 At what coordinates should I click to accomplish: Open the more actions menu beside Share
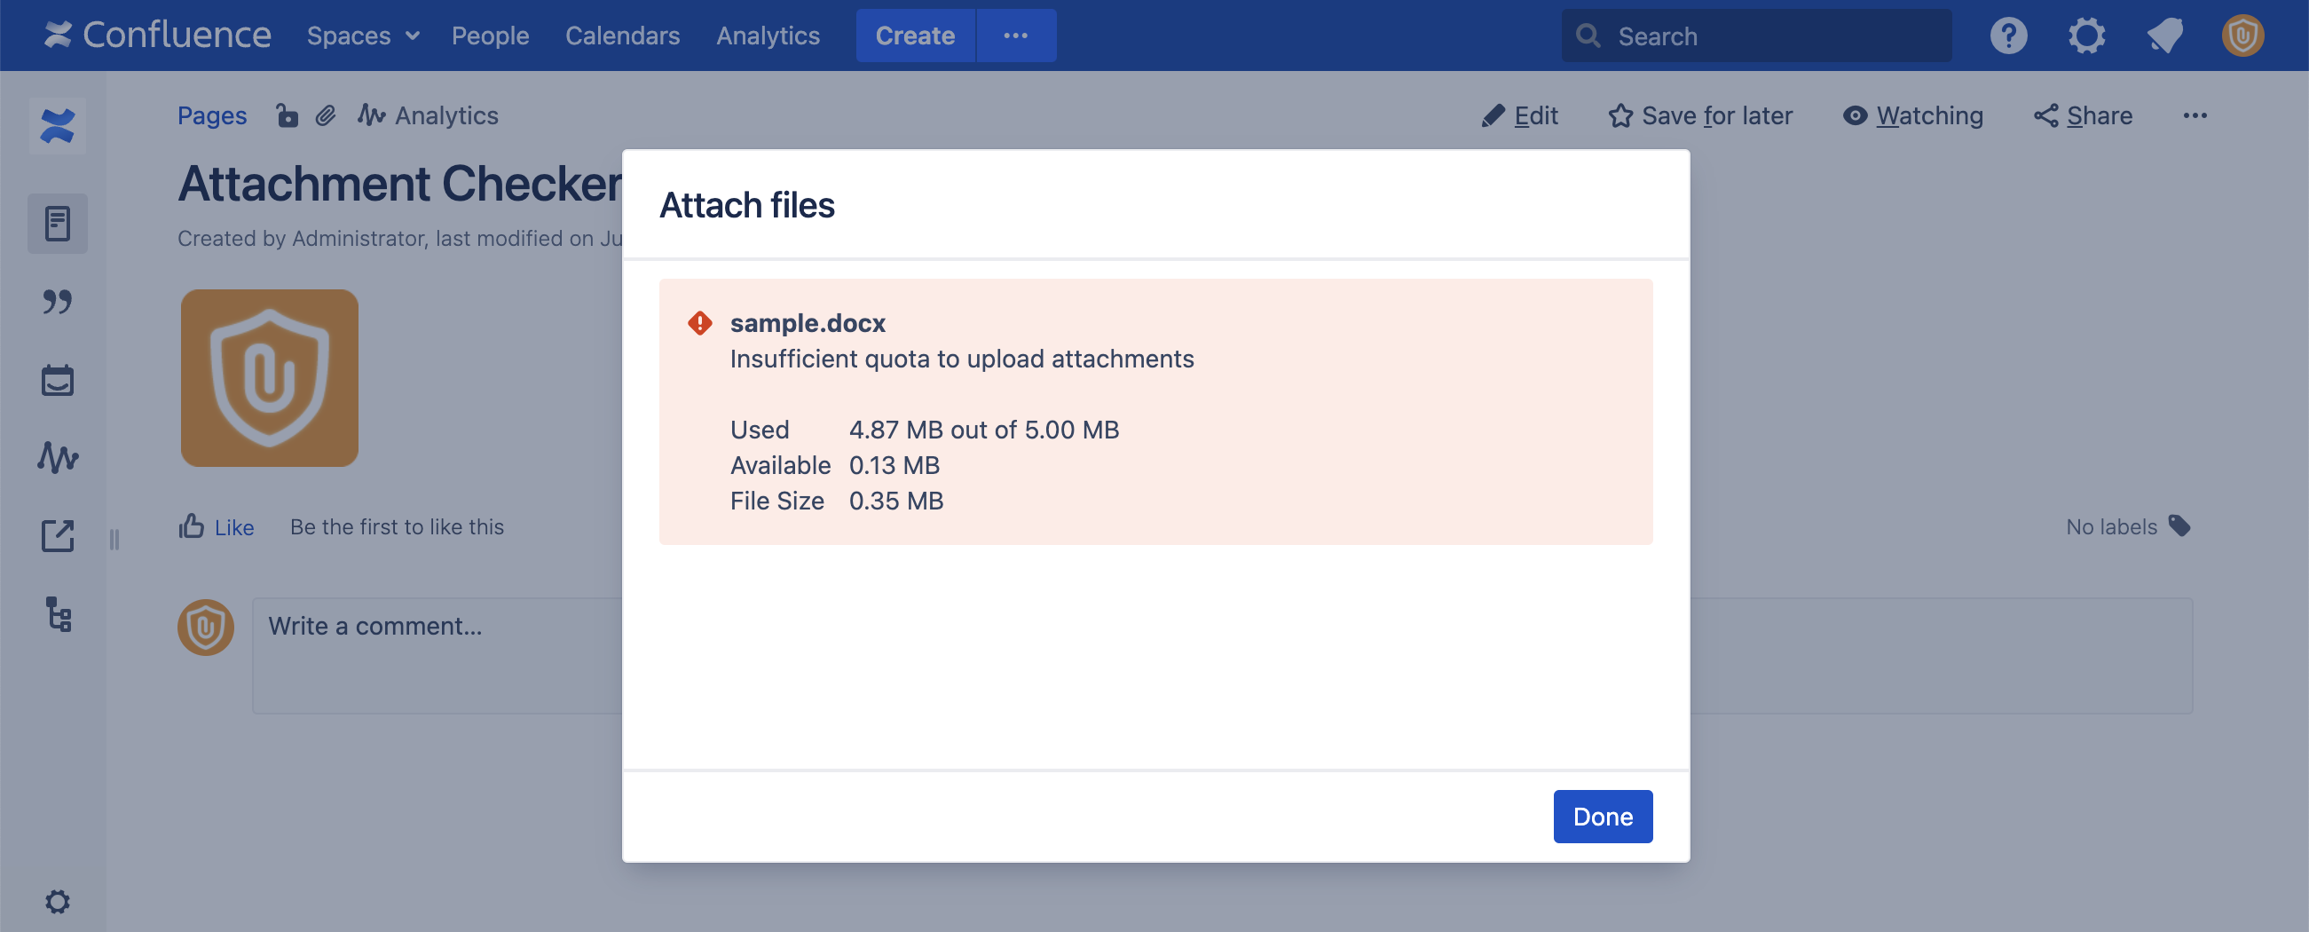(2196, 115)
